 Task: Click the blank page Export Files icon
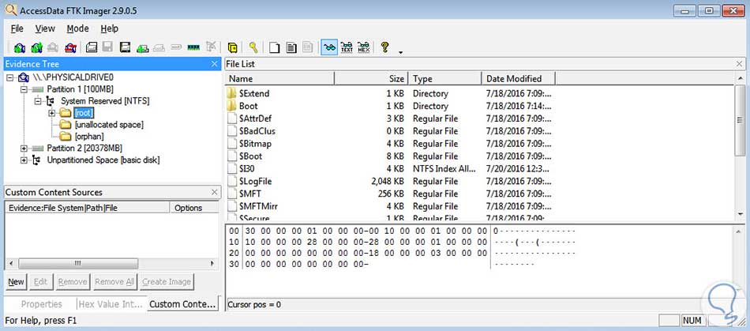pyautogui.click(x=274, y=47)
